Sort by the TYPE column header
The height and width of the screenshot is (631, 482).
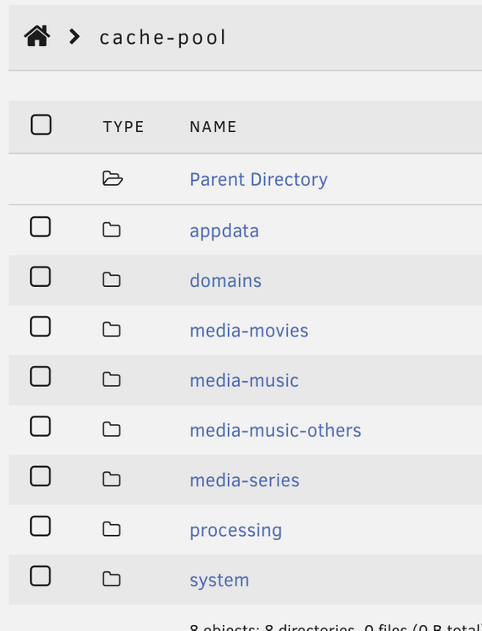click(123, 127)
